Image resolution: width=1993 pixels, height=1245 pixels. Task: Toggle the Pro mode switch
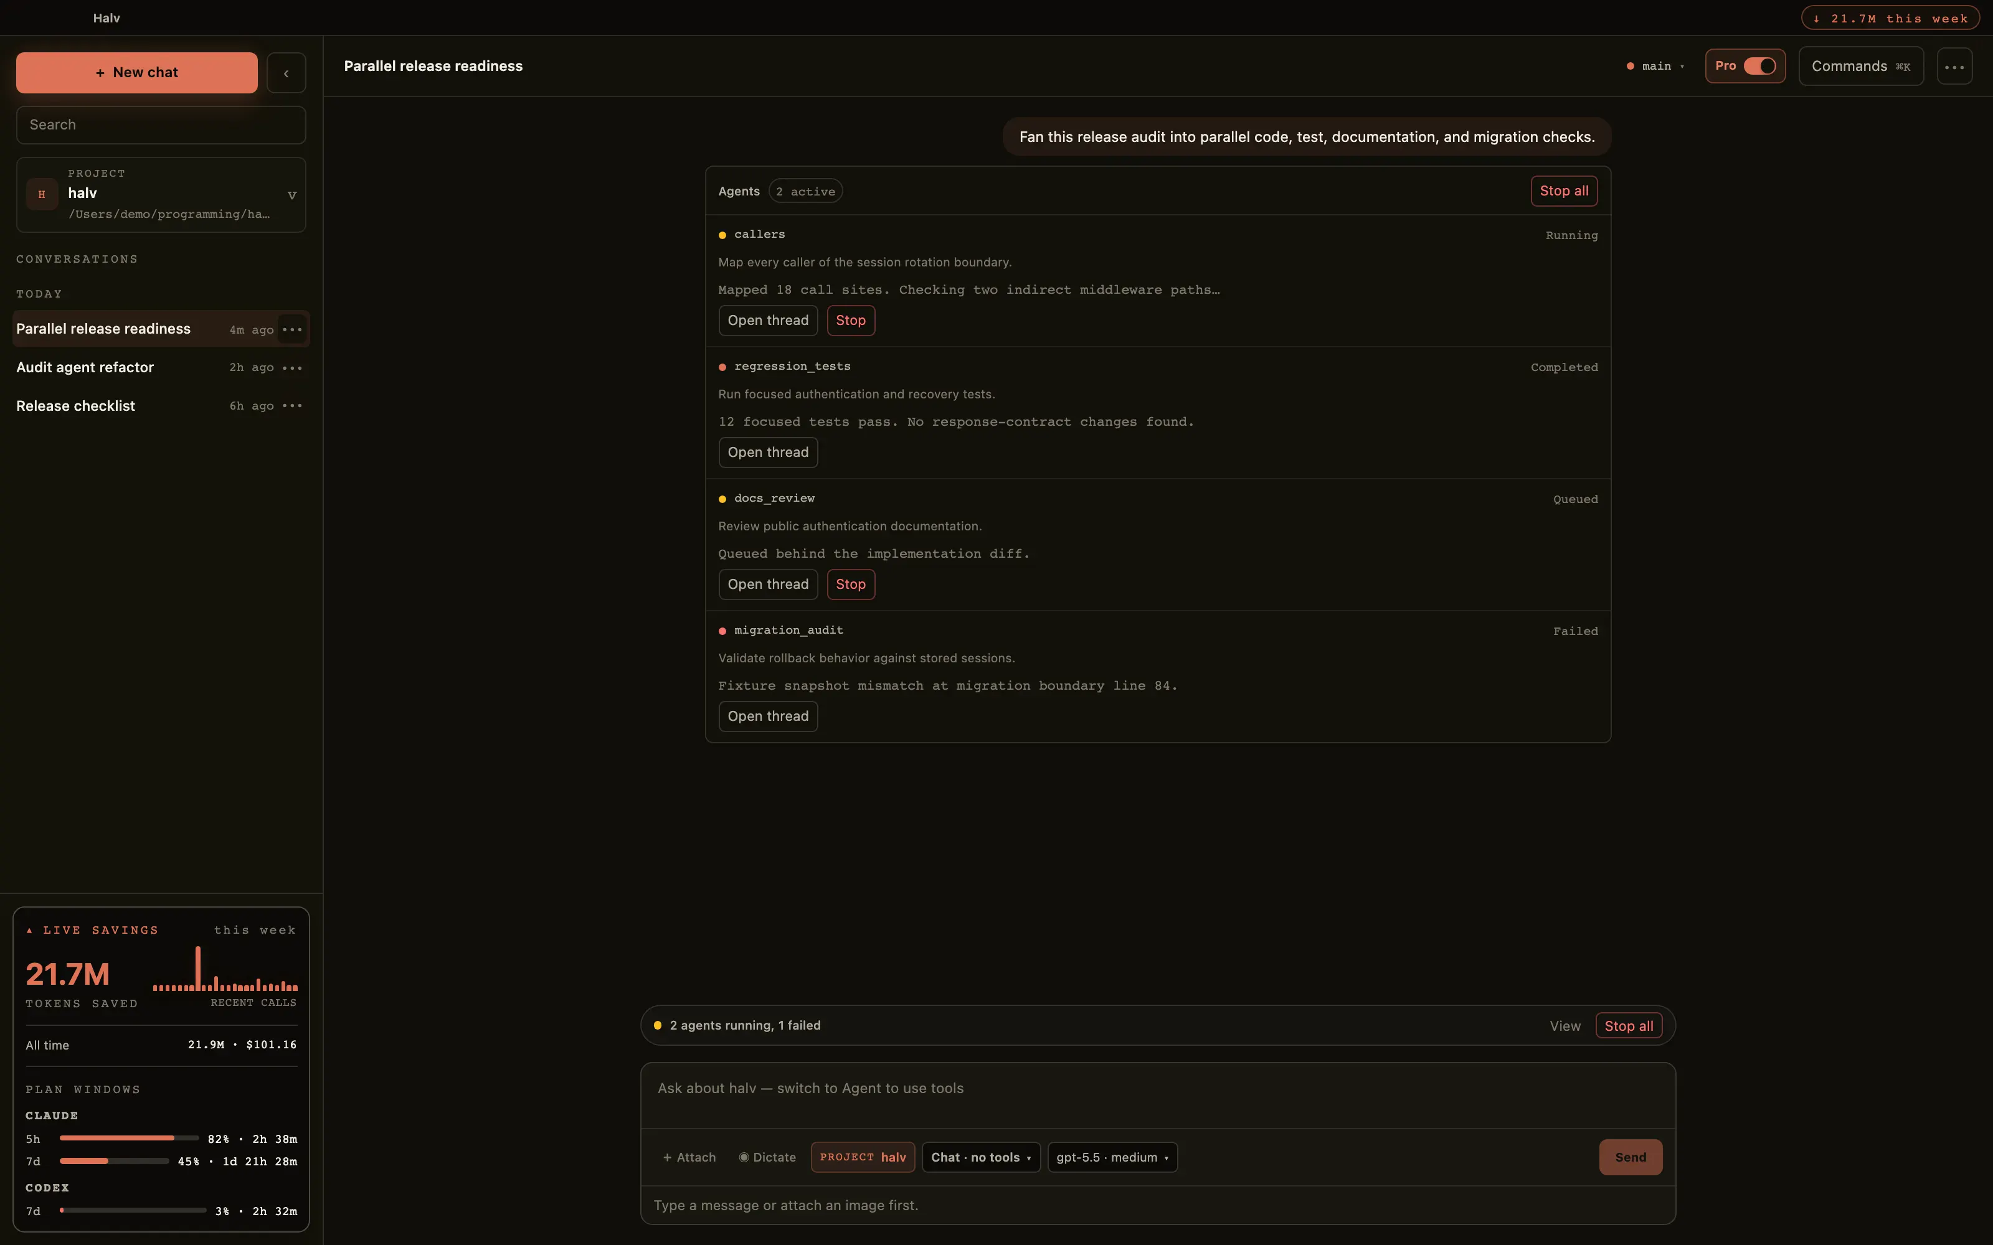point(1759,66)
